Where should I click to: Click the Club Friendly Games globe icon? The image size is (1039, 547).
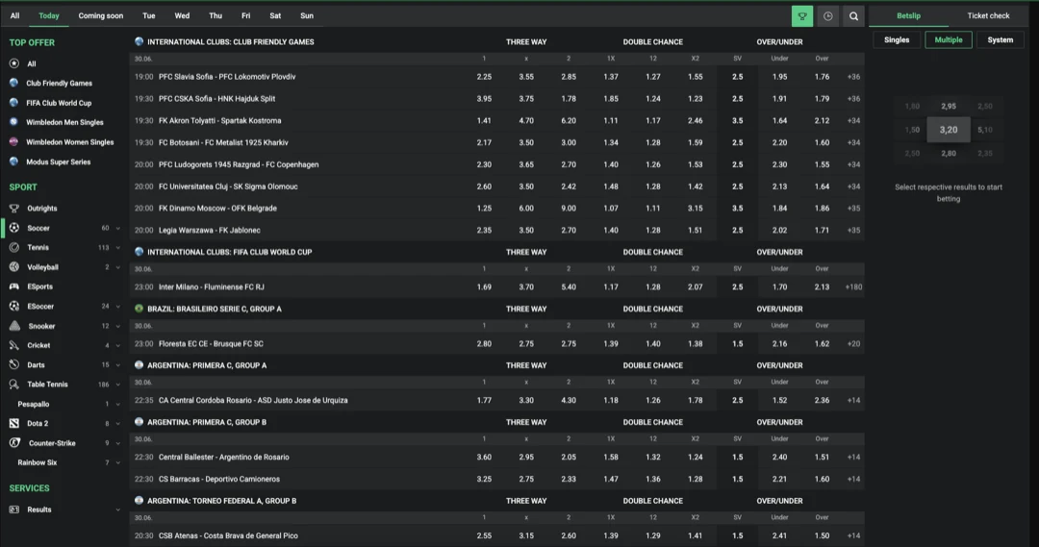point(13,83)
